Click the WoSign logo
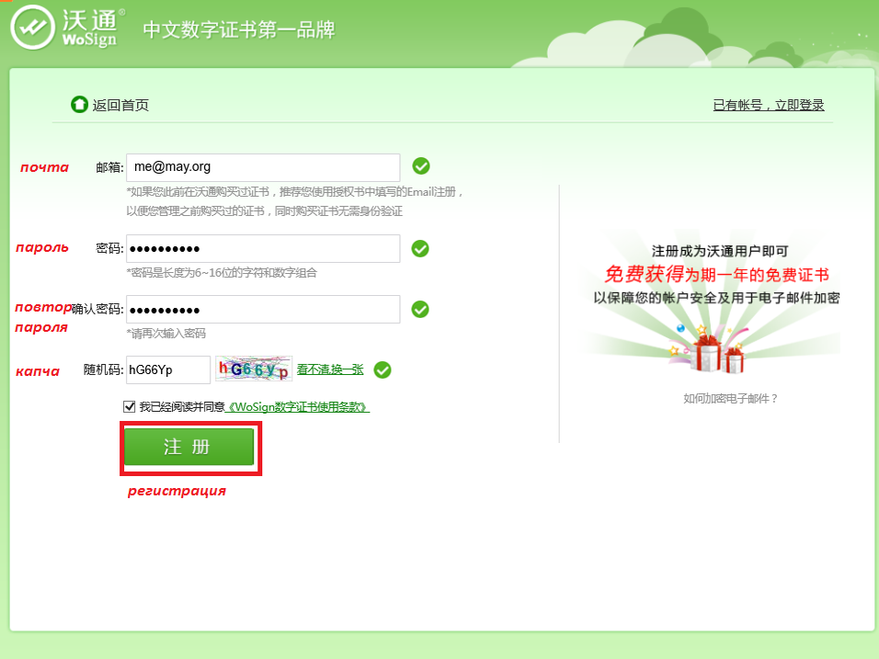Viewport: 879px width, 659px height. (68, 27)
